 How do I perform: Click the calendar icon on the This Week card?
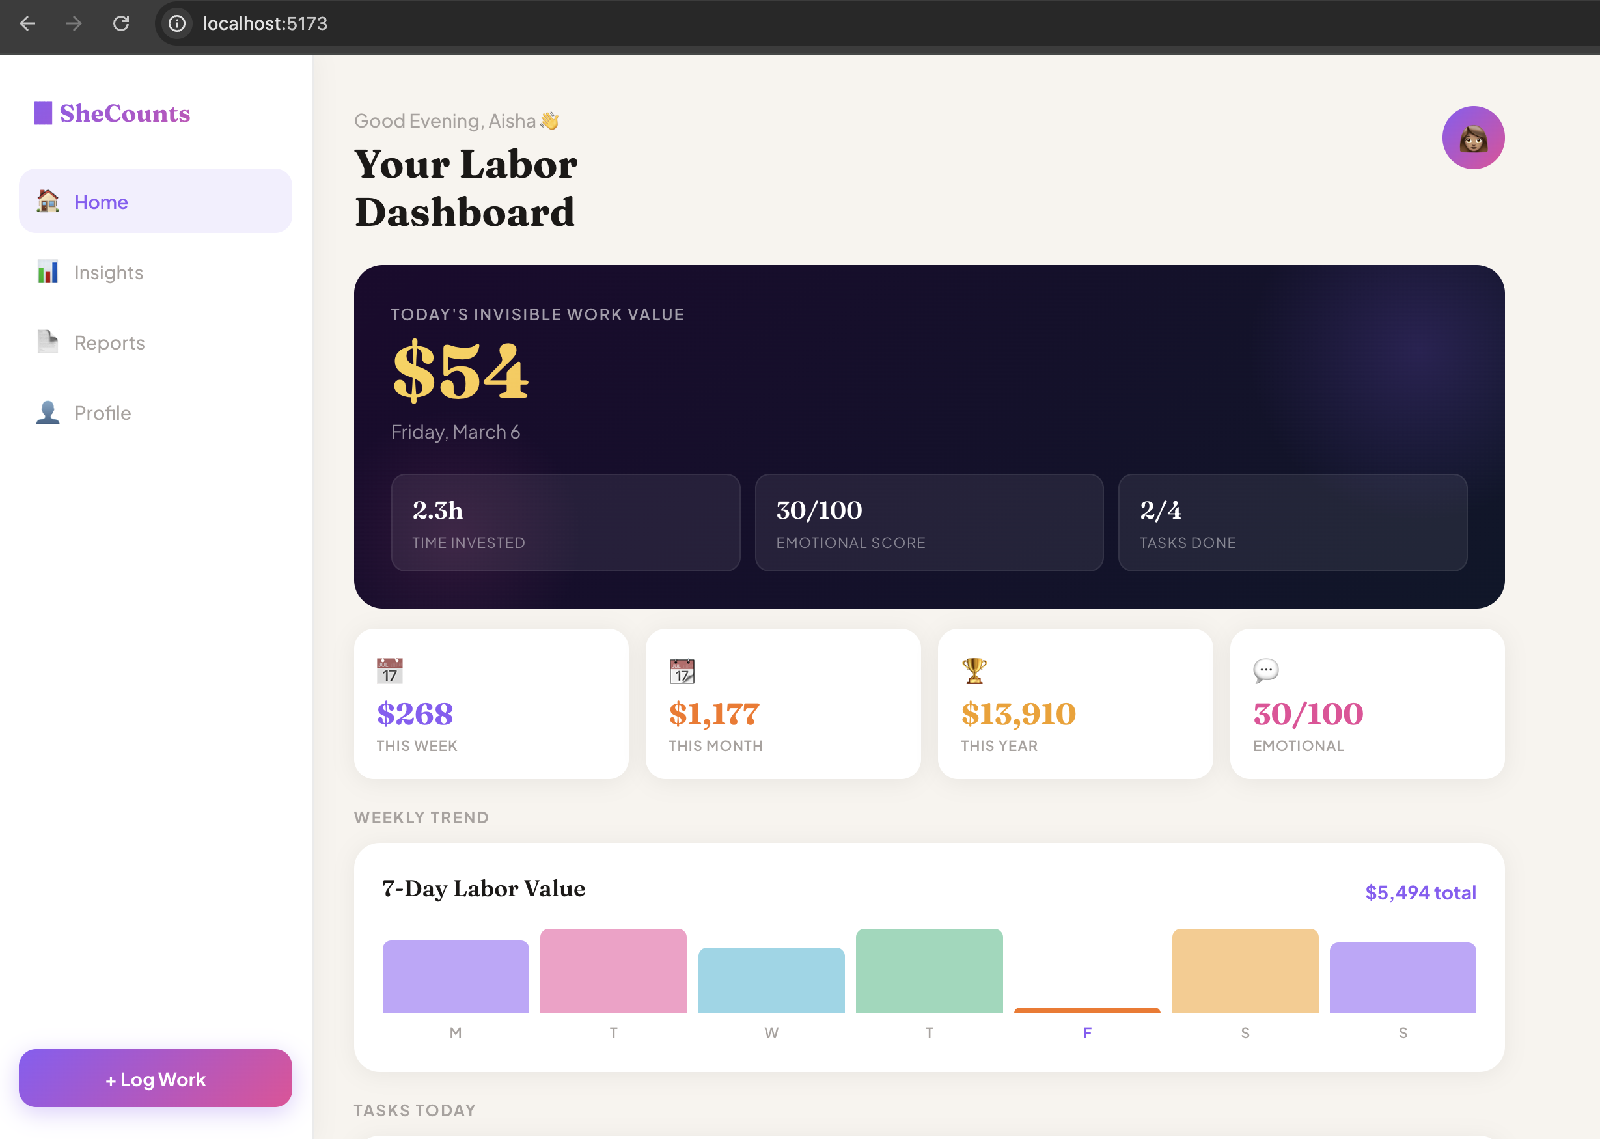(390, 670)
